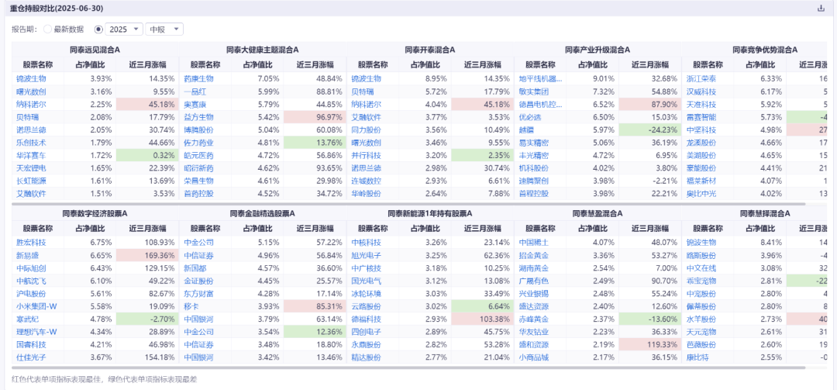This screenshot has height=390, width=837.
Task: Open the 中报 report period dropdown
Action: pos(164,29)
